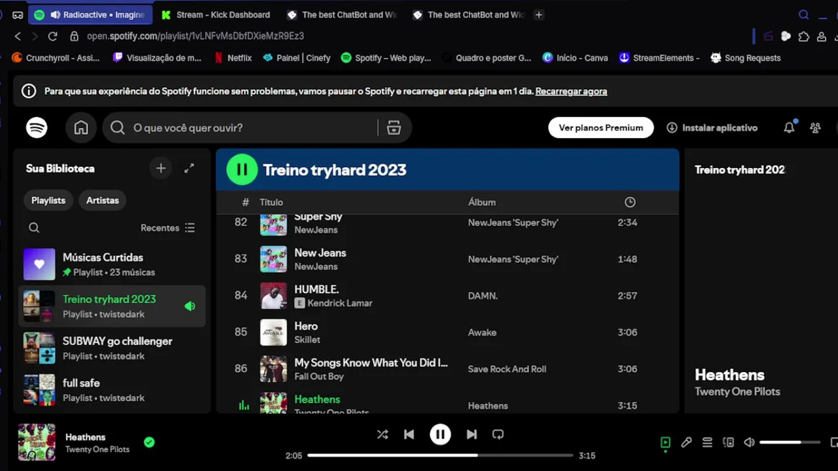Open full safe playlist
This screenshot has height=471, width=838.
point(113,390)
